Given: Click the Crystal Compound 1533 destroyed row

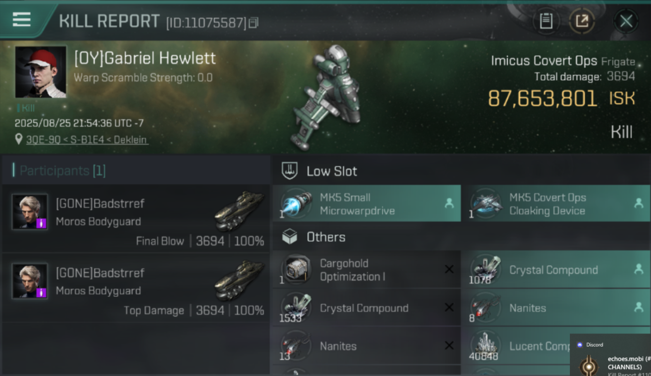Looking at the screenshot, I should (367, 308).
